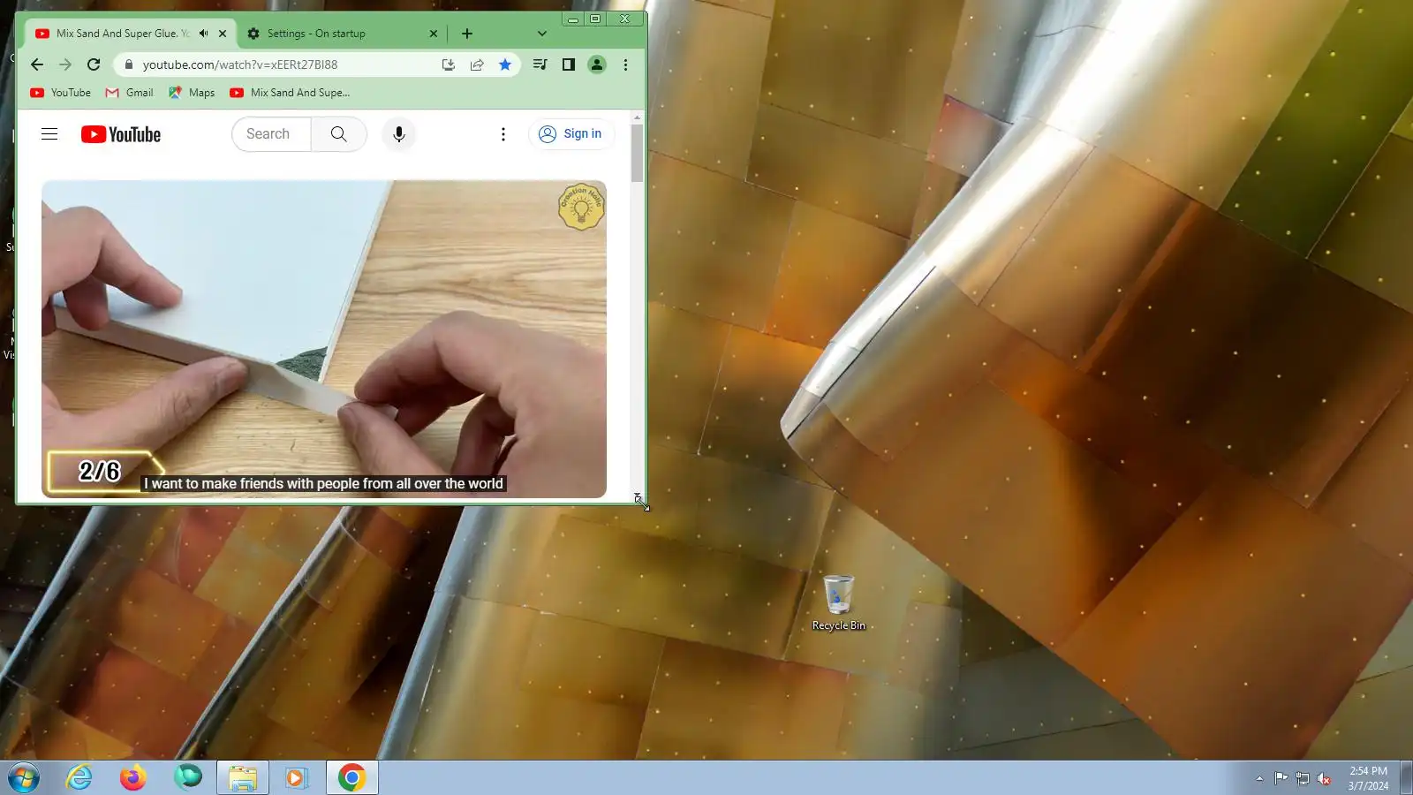
Task: Click the Sign in button
Action: click(571, 134)
